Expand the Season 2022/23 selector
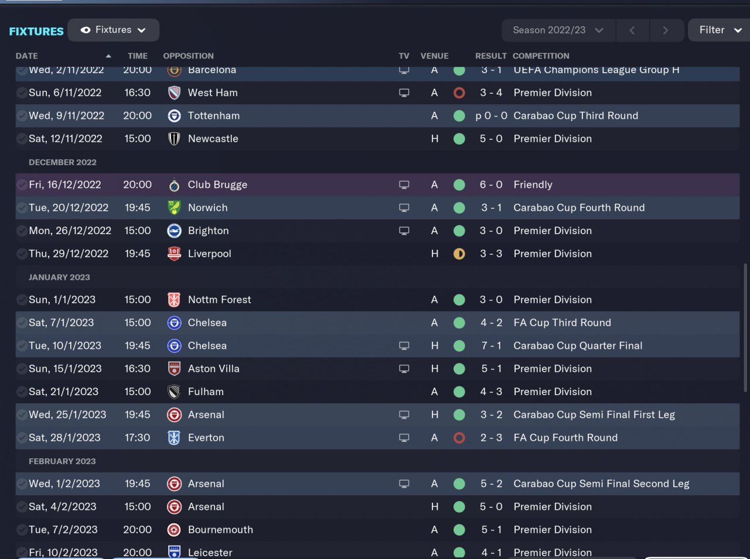Viewport: 750px width, 559px height. pyautogui.click(x=558, y=30)
